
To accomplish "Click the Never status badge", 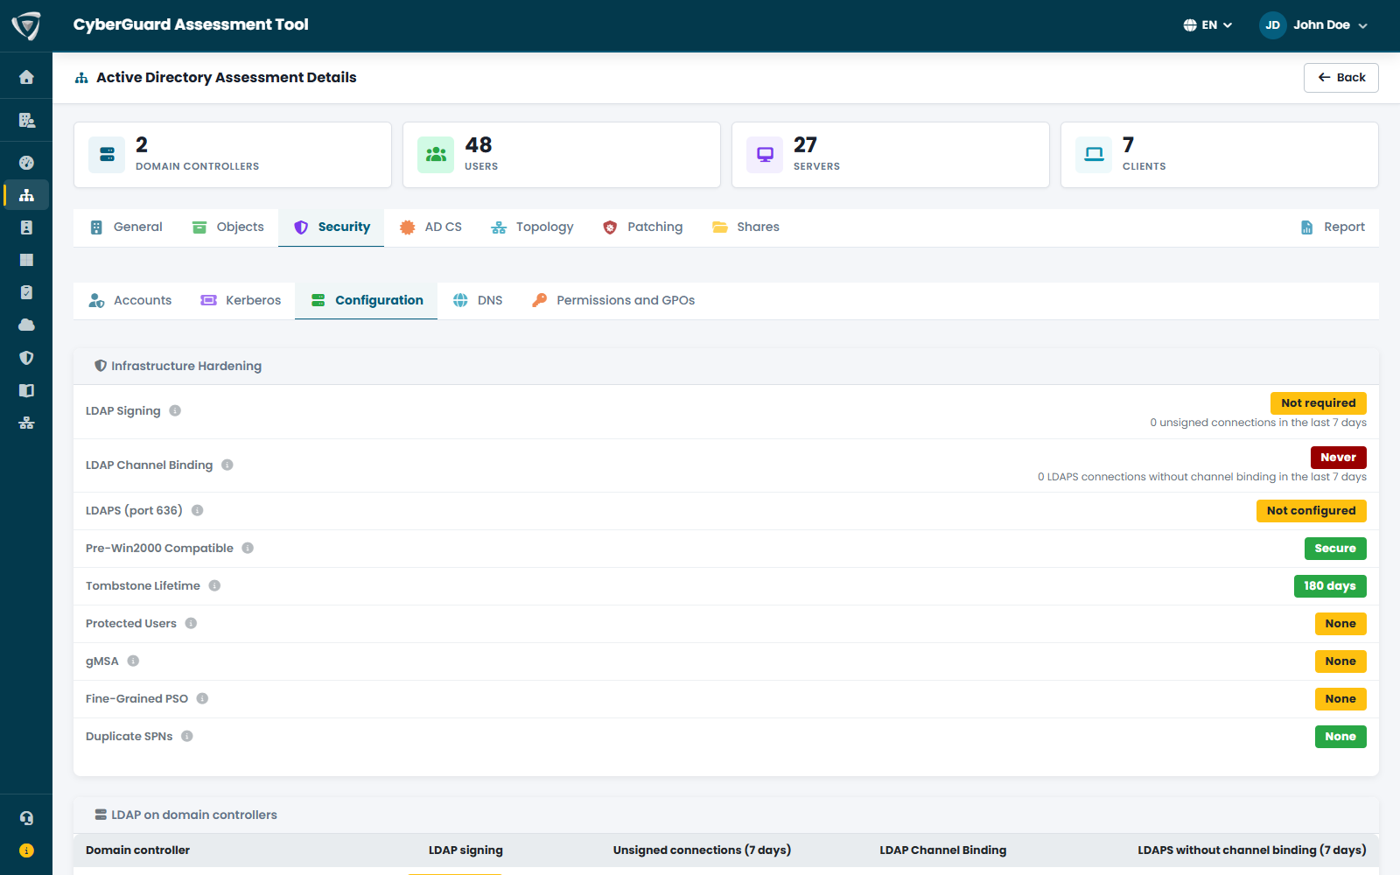I will click(1338, 458).
